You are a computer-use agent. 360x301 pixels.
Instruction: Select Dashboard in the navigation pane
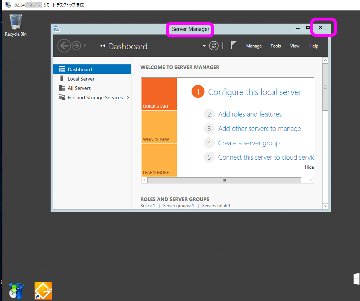92,69
